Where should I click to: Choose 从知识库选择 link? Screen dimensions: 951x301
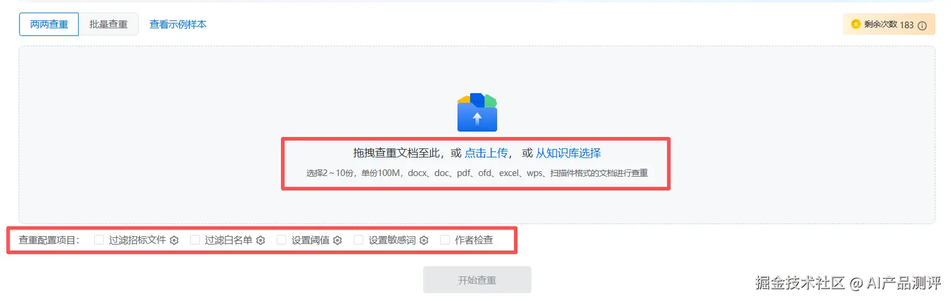[568, 153]
